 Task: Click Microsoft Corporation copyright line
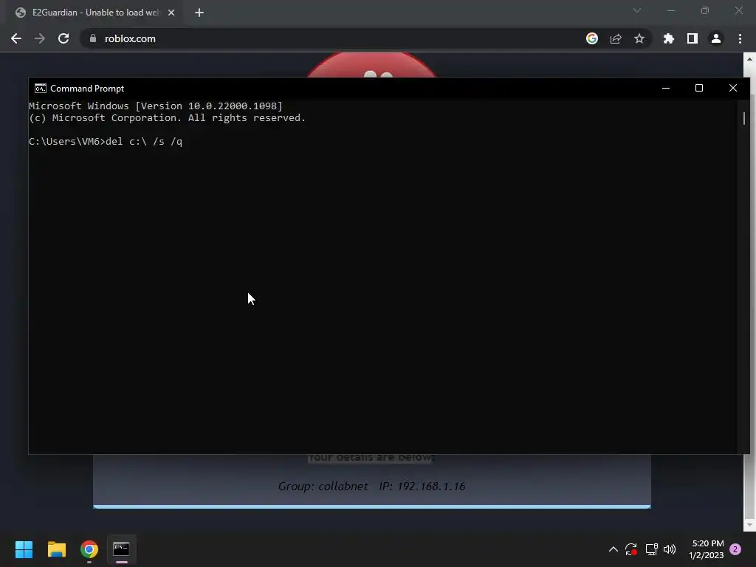[168, 118]
